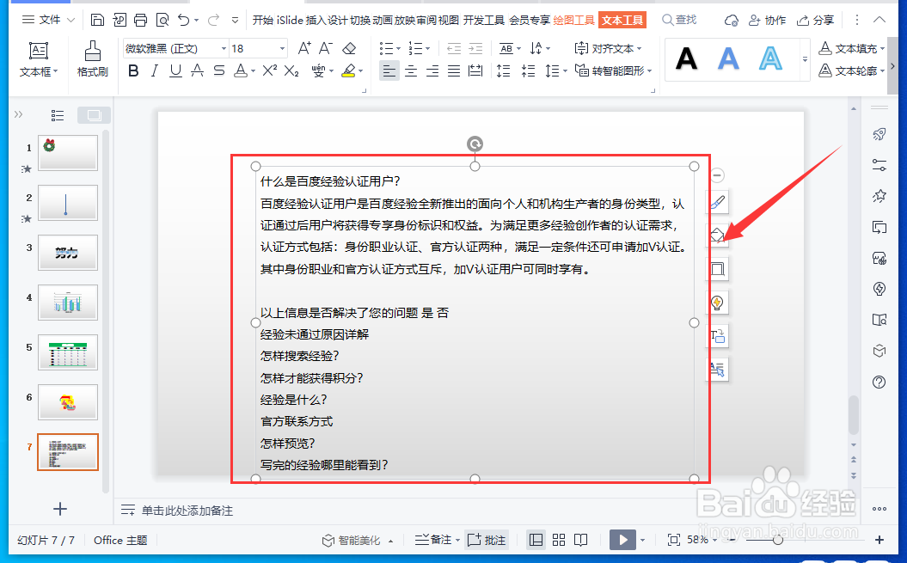Apply subscript X₂ formatting
The height and width of the screenshot is (563, 907).
[291, 70]
